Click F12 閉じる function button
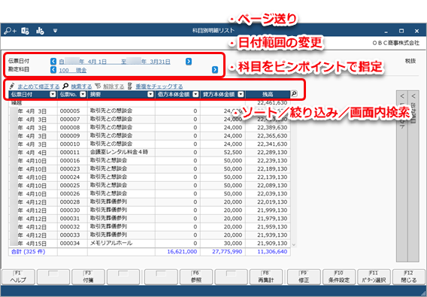Viewport: 427px width, 297px height. click(x=409, y=277)
